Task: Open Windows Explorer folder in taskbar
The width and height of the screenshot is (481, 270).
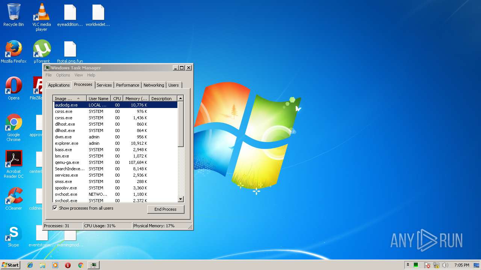Action: 42,265
